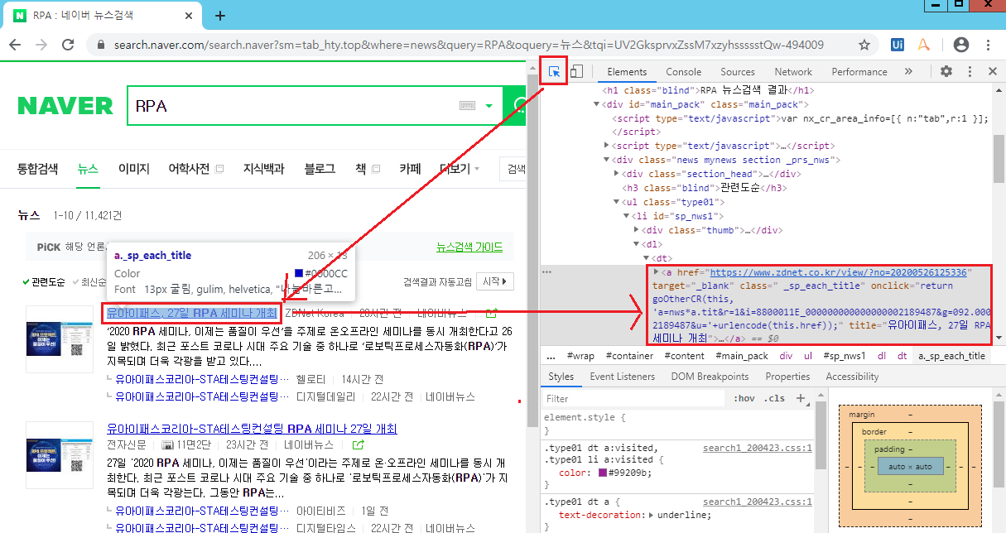Viewport: 1006px width, 533px height.
Task: Expand the div section_head node
Action: tap(616, 174)
